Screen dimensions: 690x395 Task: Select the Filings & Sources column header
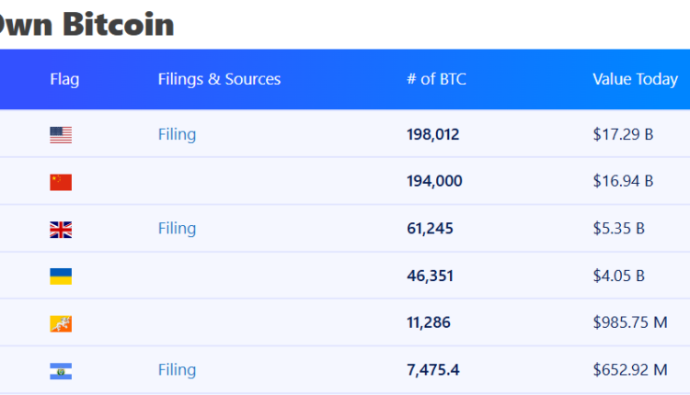219,79
